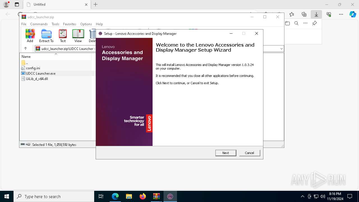Image resolution: width=359 pixels, height=202 pixels.
Task: Open volume control in system tray
Action: pyautogui.click(x=323, y=196)
